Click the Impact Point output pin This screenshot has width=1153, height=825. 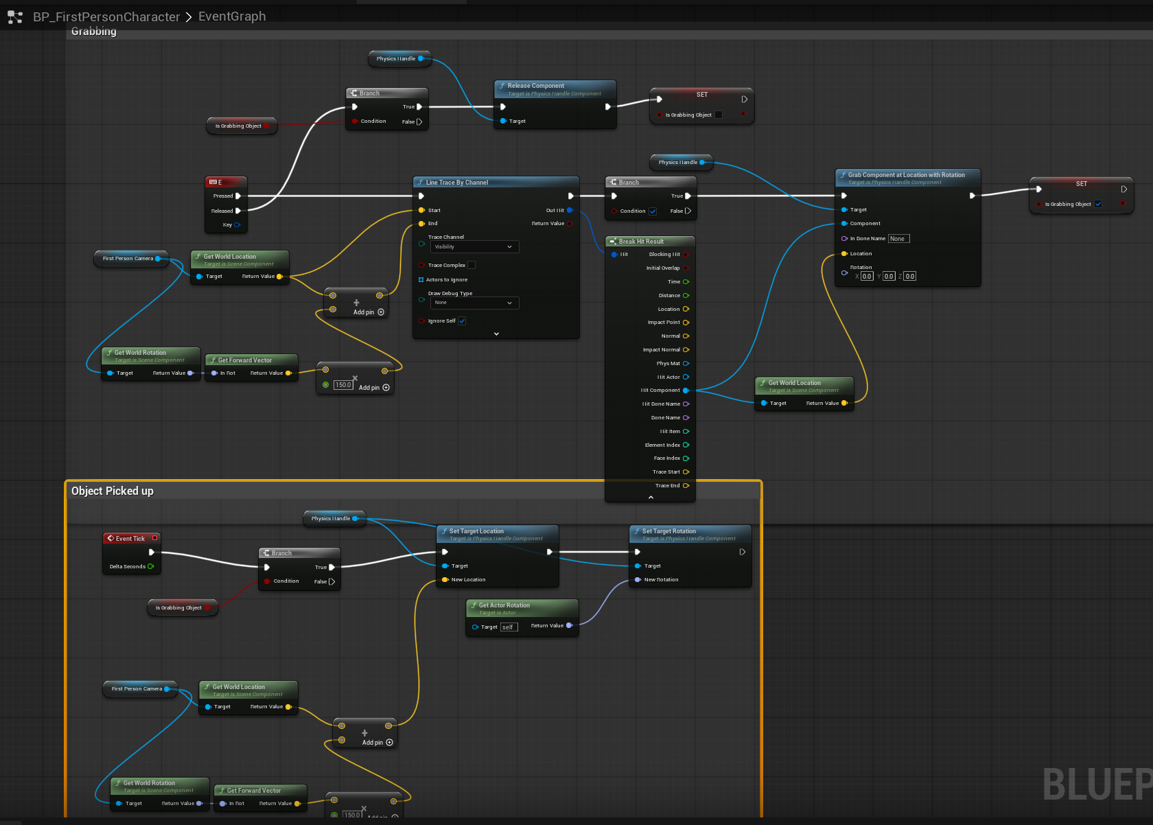click(686, 323)
